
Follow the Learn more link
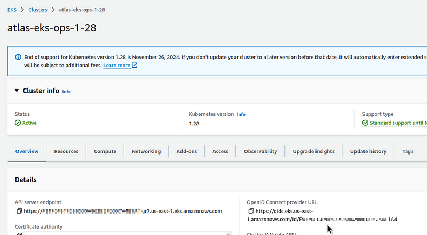tap(116, 66)
